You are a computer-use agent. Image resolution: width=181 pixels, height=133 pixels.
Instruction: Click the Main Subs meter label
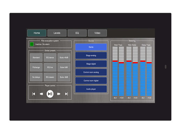pos(132,45)
